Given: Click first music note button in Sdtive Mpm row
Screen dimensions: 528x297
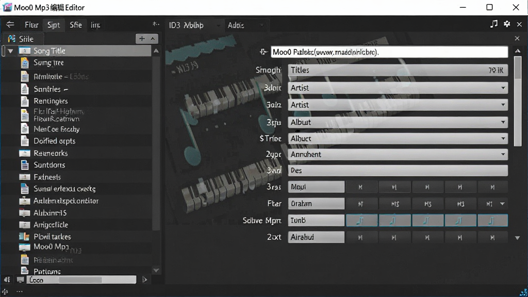Looking at the screenshot, I should (x=361, y=221).
